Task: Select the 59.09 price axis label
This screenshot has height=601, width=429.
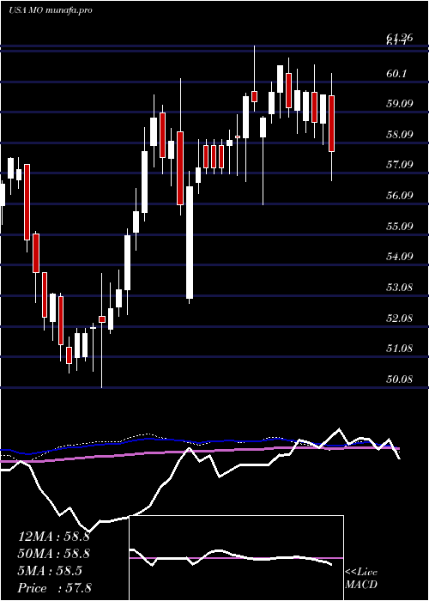Action: [399, 104]
